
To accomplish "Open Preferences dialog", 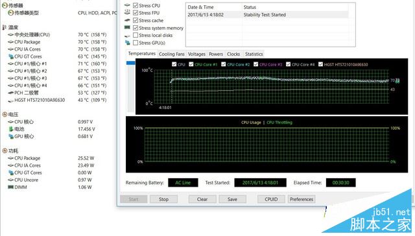I will click(x=302, y=199).
